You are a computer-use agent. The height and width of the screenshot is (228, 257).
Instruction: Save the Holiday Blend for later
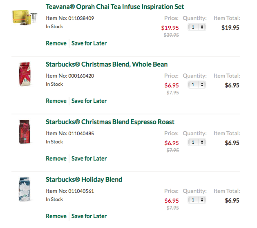(89, 216)
